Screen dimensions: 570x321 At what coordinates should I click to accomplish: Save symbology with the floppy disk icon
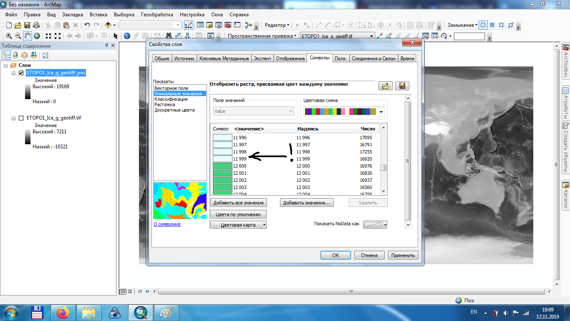[402, 86]
